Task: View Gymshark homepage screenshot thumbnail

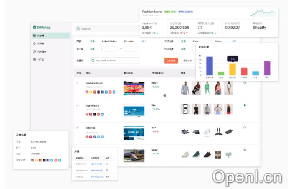Action: click(x=134, y=110)
